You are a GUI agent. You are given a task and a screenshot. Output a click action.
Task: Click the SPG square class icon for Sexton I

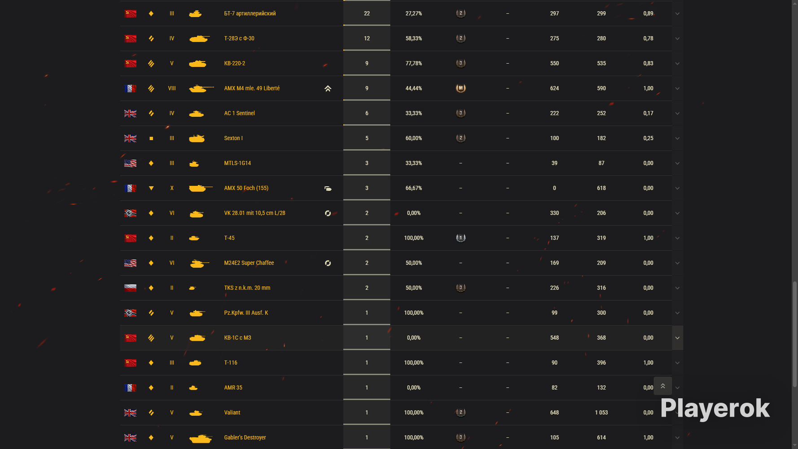[151, 138]
